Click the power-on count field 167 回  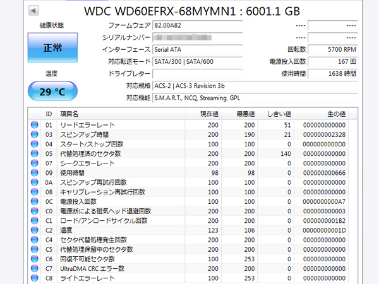pos(333,62)
